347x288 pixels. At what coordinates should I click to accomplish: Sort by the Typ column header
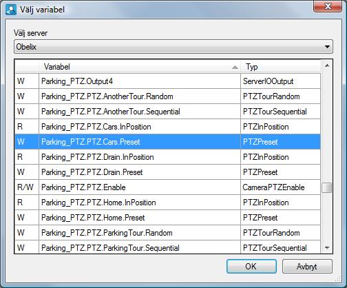tap(280, 67)
